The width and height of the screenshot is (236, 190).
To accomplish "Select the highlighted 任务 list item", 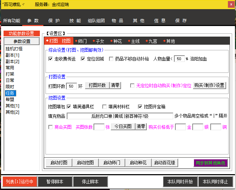I will tap(10, 93).
